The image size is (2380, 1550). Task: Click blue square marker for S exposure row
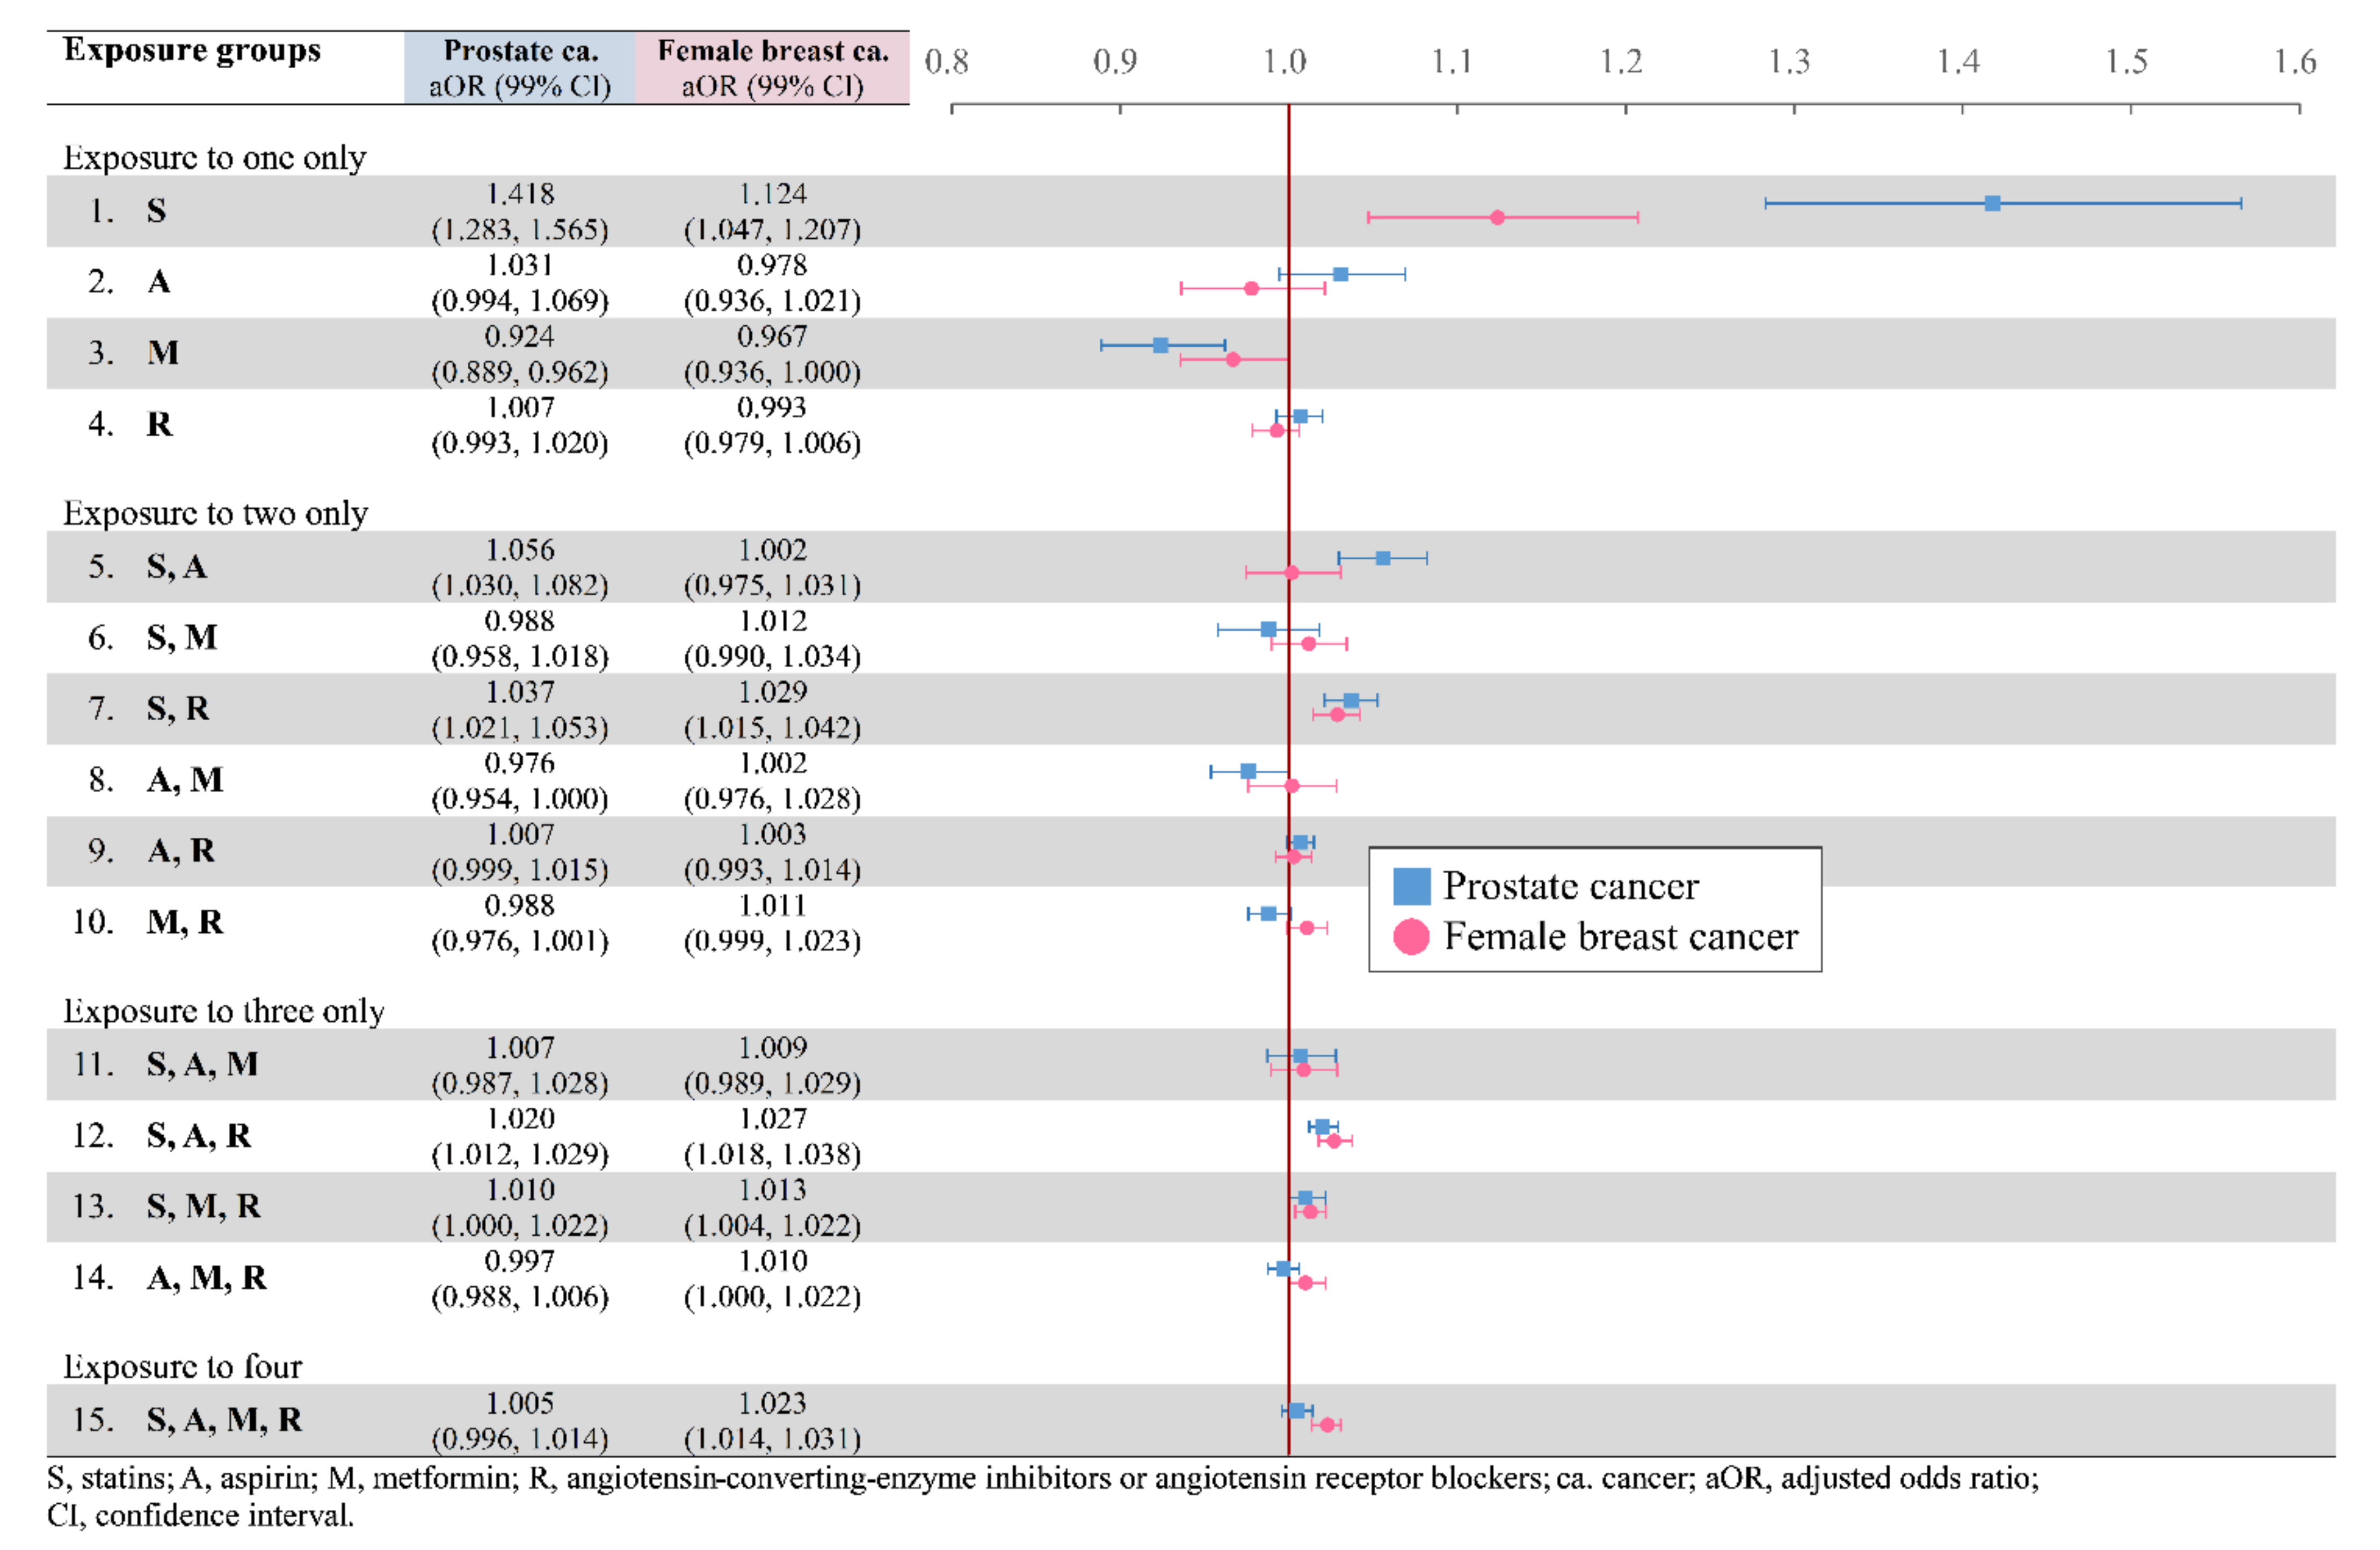click(1992, 204)
